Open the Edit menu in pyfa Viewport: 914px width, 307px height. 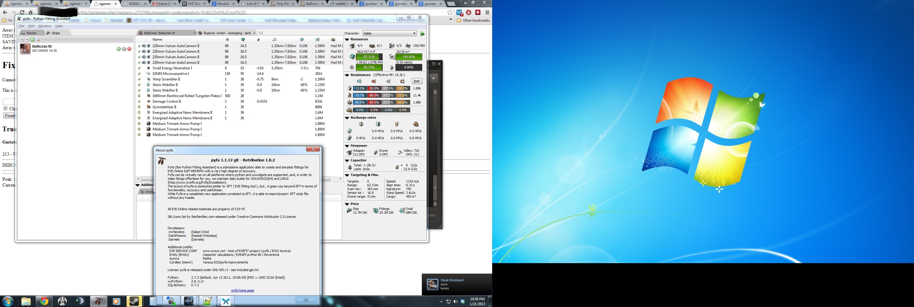coord(31,26)
